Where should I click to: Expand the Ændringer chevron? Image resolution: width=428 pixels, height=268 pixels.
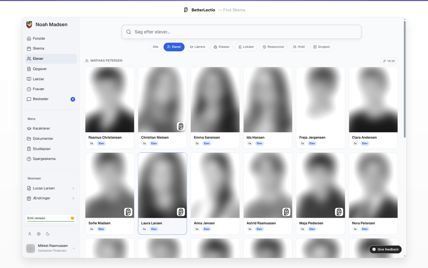pyautogui.click(x=73, y=198)
